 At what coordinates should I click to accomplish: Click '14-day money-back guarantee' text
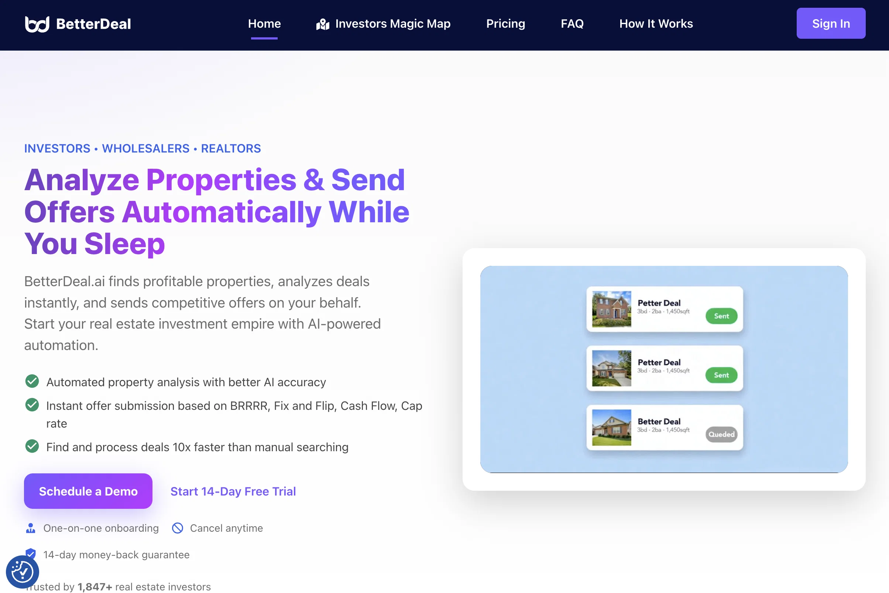tap(116, 555)
